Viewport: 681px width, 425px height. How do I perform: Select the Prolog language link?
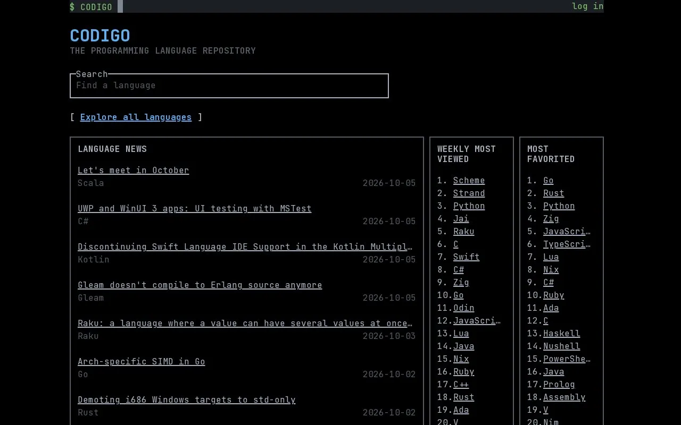[x=559, y=385]
